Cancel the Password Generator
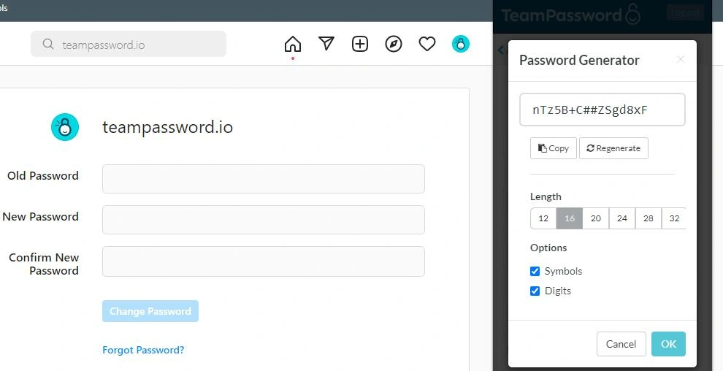The image size is (723, 371). (x=621, y=344)
